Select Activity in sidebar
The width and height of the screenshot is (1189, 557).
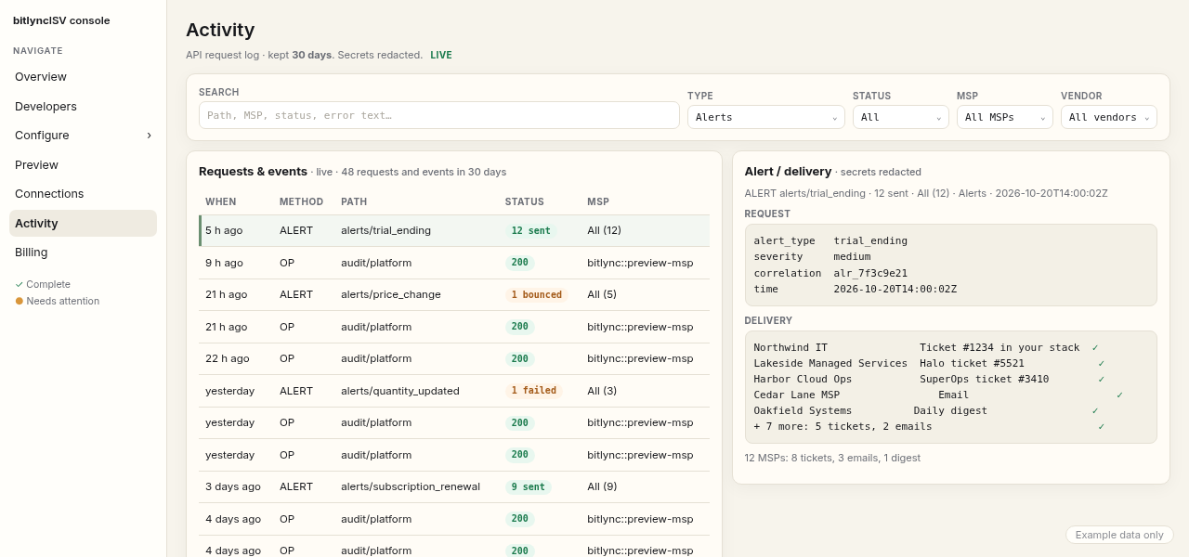click(x=83, y=224)
